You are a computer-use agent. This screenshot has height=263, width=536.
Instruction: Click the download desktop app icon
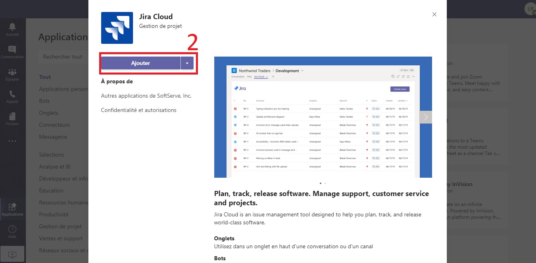pyautogui.click(x=12, y=254)
